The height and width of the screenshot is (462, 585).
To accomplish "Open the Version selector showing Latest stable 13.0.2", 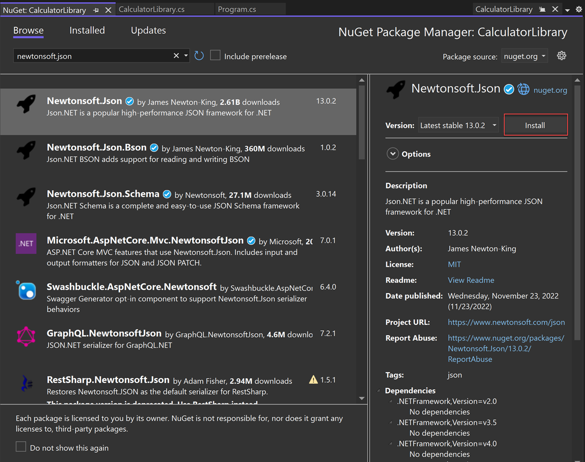I will tap(458, 125).
